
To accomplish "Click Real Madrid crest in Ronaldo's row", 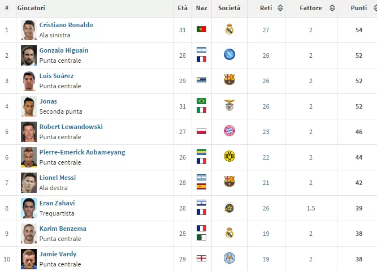I will click(x=229, y=29).
